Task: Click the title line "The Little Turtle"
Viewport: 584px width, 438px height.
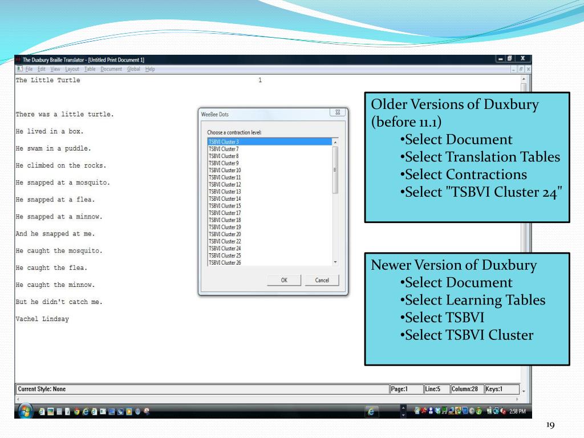Action: point(48,80)
